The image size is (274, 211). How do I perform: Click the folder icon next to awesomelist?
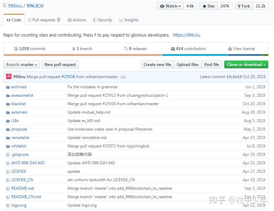coord(8,96)
